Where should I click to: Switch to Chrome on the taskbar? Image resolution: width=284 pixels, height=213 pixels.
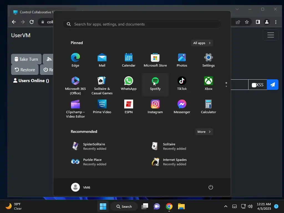point(169,206)
